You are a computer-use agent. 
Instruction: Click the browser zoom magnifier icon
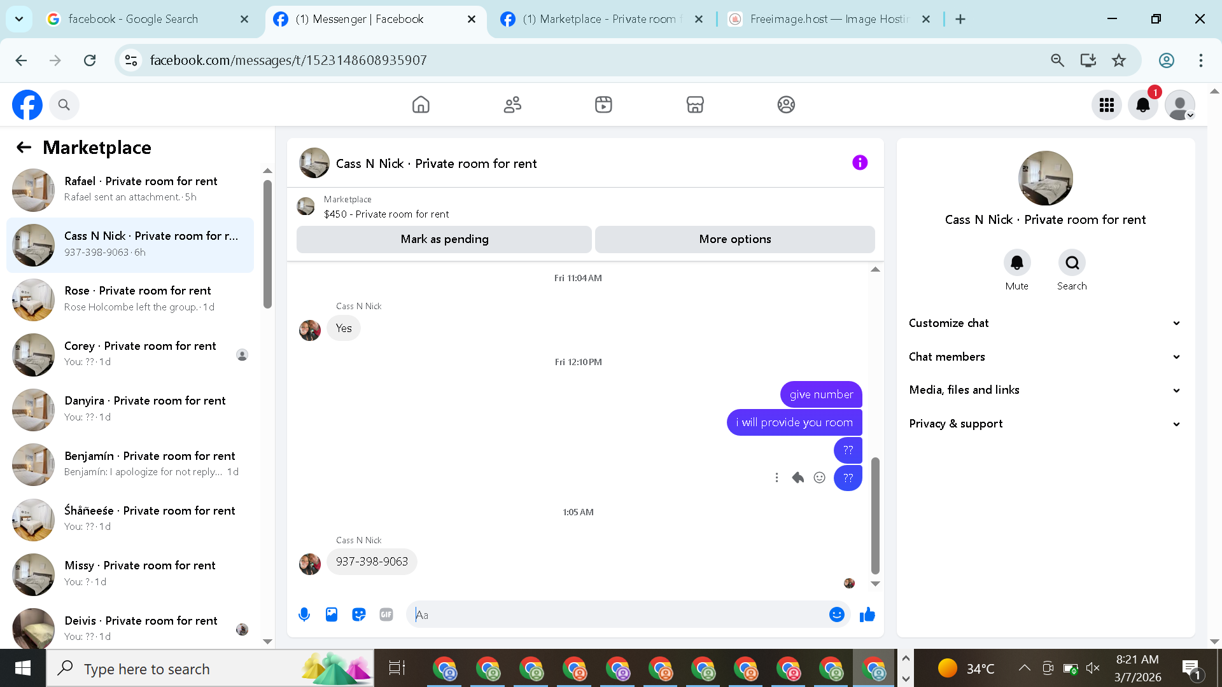tap(1057, 60)
